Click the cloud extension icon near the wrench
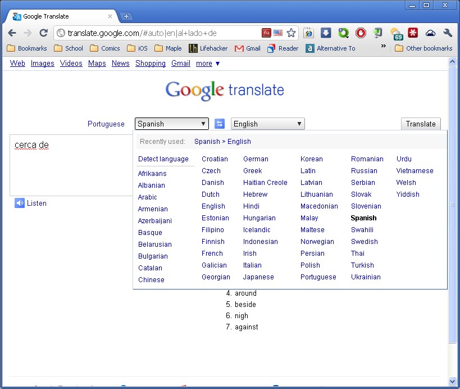Image resolution: width=460 pixels, height=389 pixels. pyautogui.click(x=430, y=33)
